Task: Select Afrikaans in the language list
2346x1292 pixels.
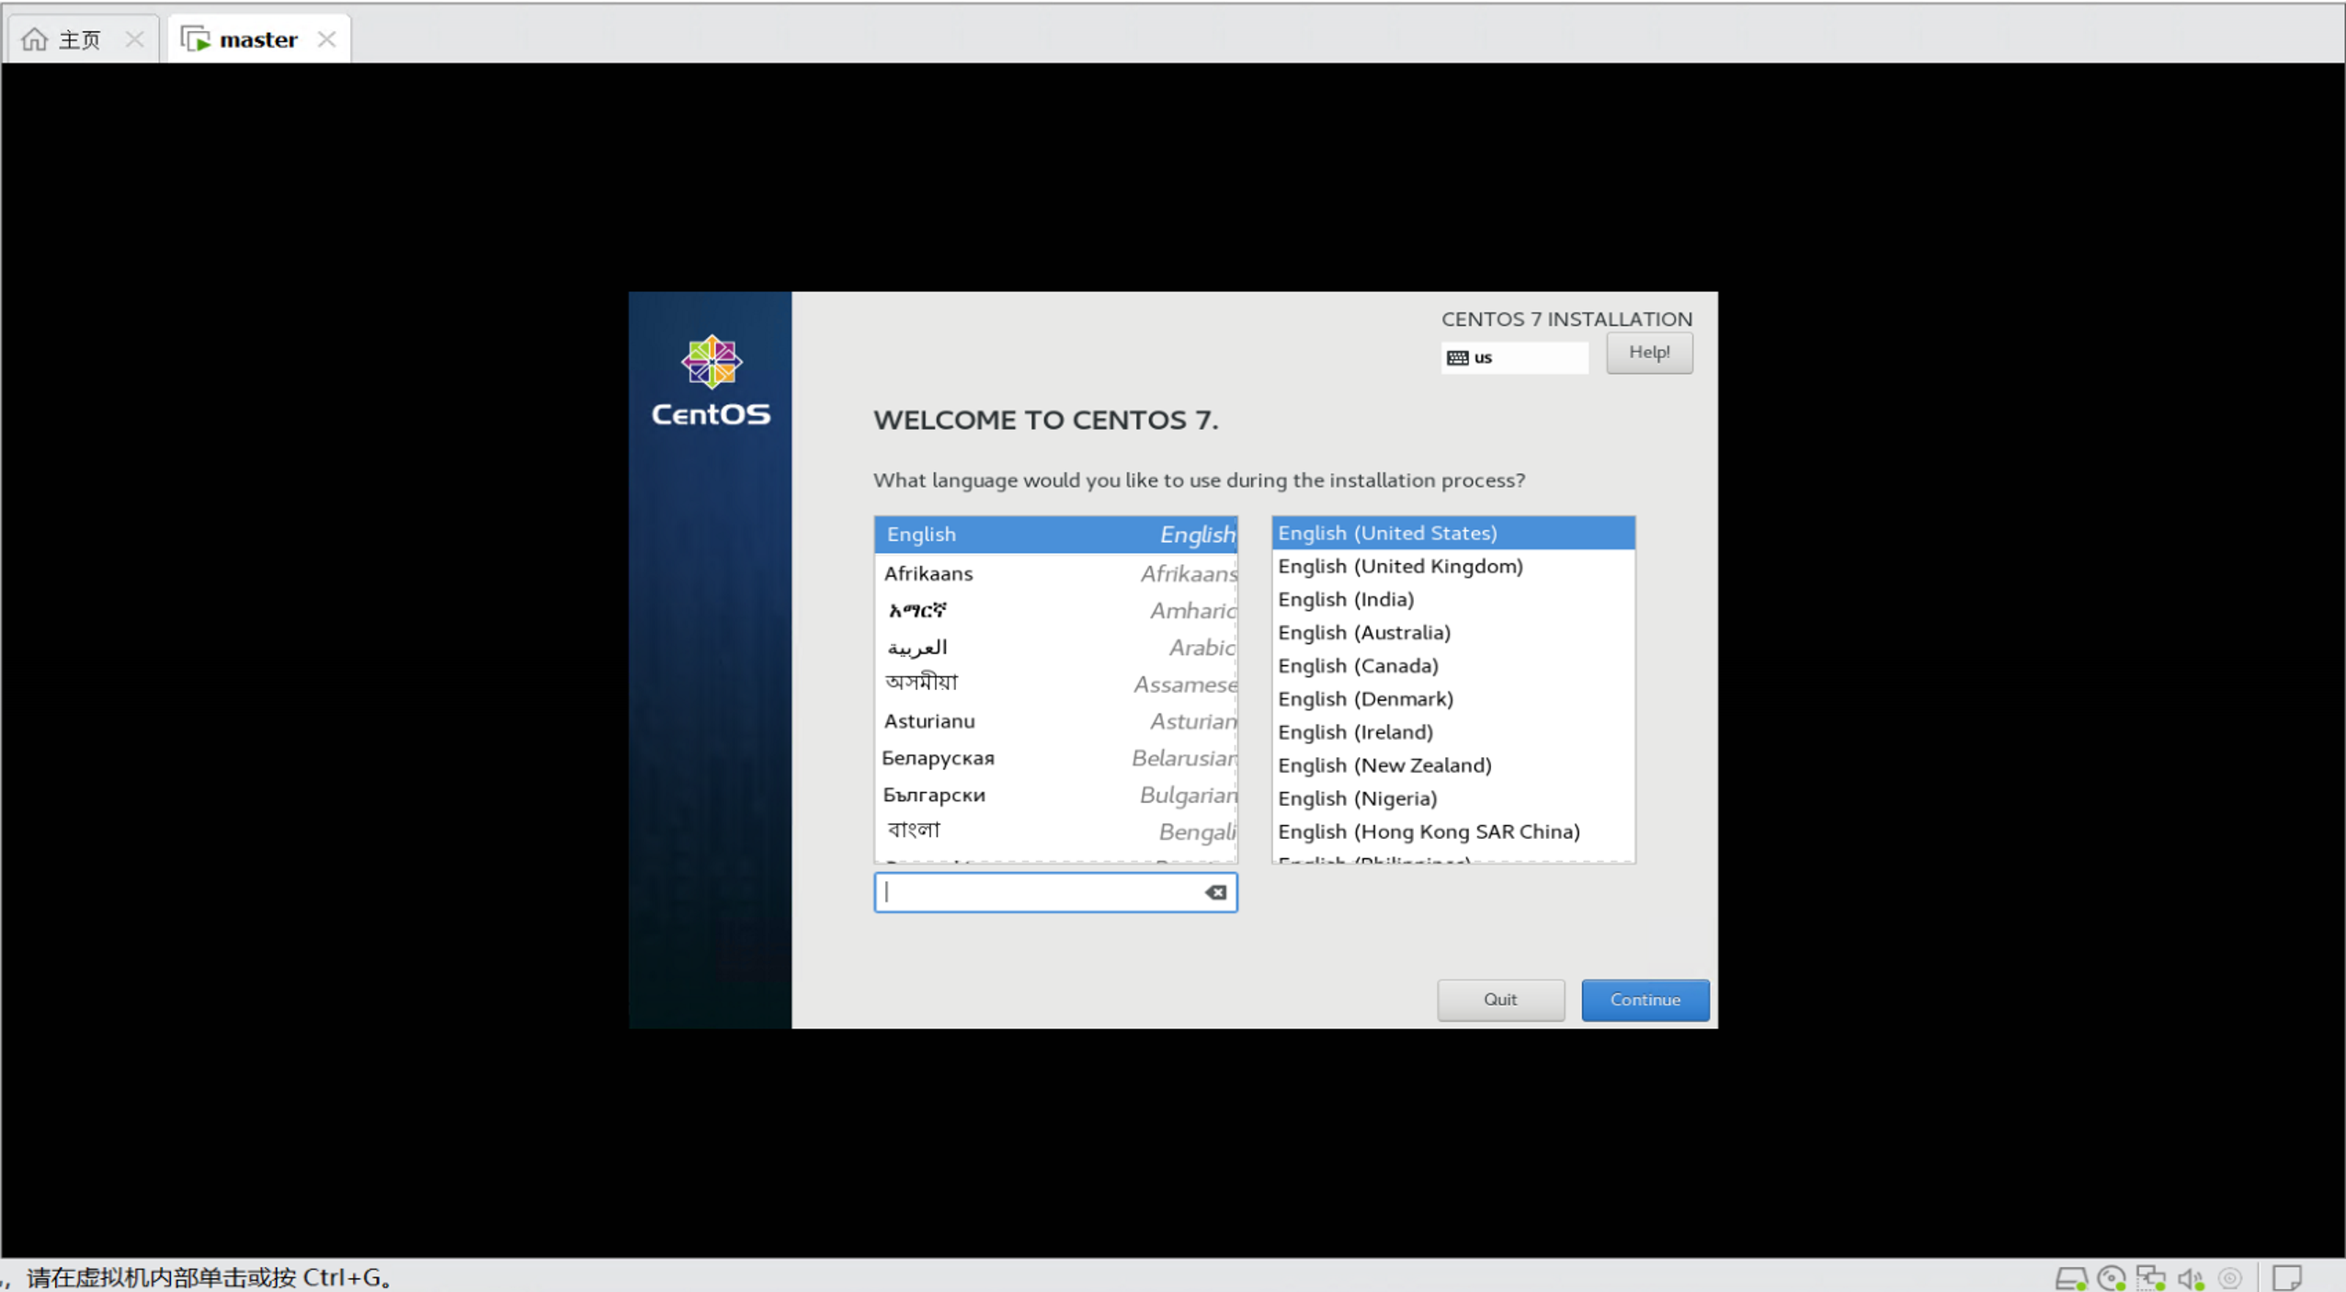Action: click(x=928, y=572)
